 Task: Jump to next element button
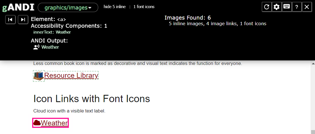point(23,19)
